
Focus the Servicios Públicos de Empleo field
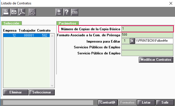[147, 47]
